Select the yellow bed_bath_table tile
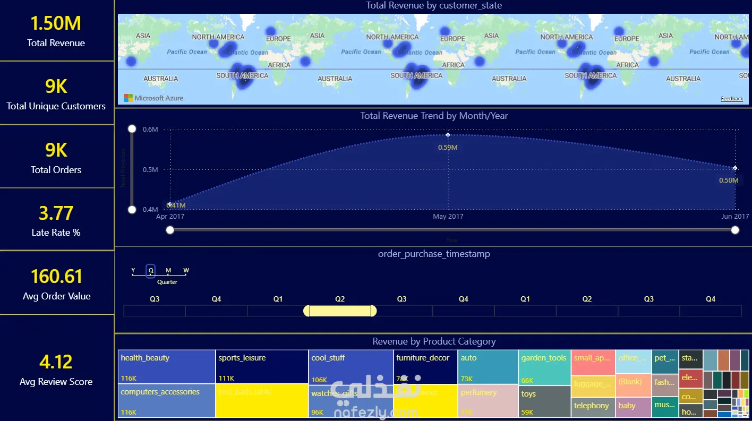The width and height of the screenshot is (752, 421). [x=262, y=400]
